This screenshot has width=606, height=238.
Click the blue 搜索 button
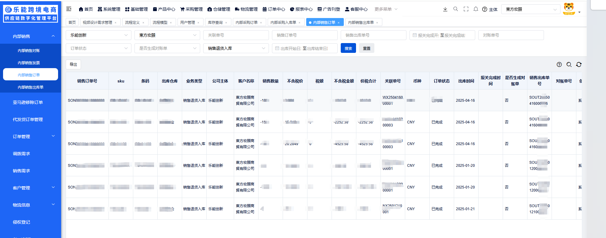(x=348, y=48)
